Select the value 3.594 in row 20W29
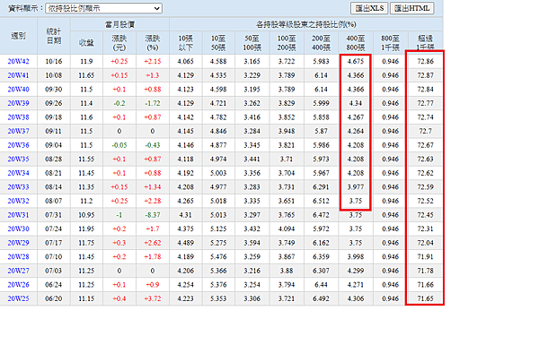539x345 pixels. [252, 243]
